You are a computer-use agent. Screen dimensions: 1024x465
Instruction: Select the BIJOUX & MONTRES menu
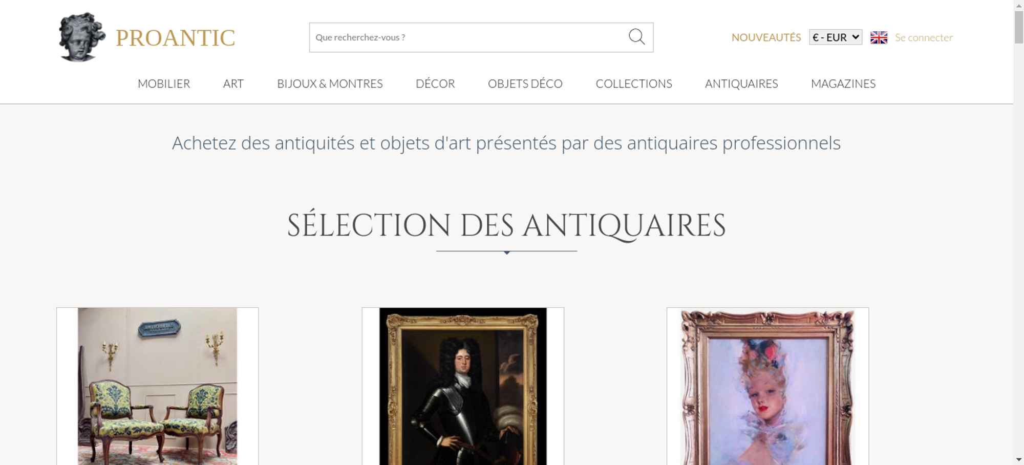coord(330,83)
